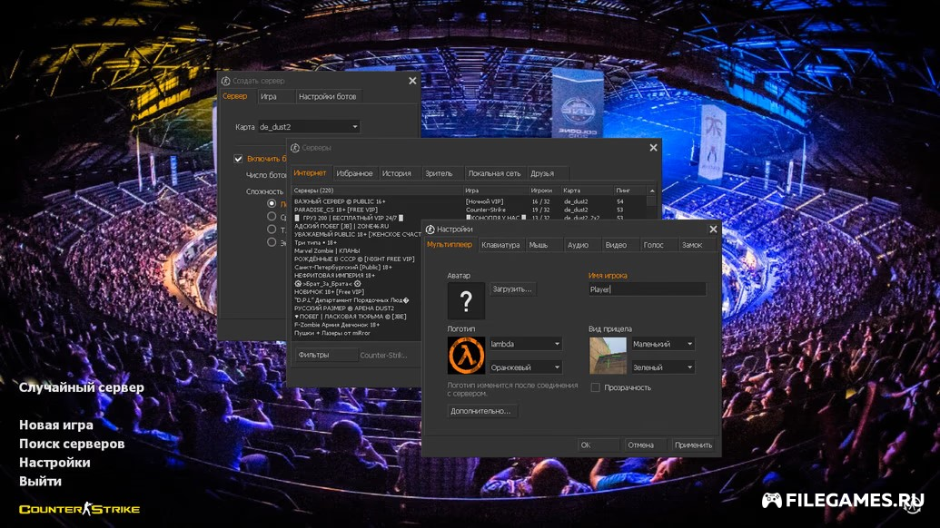
Task: Click the crosshair preview image
Action: [608, 355]
